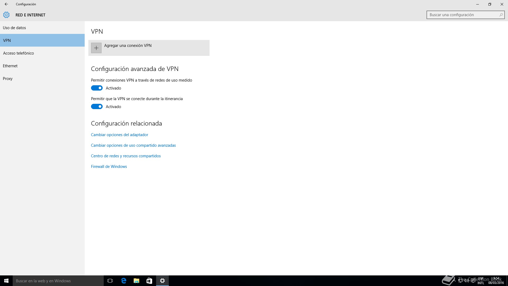Click the back arrow in title bar
Screen dimensions: 508x286
pyautogui.click(x=6, y=4)
